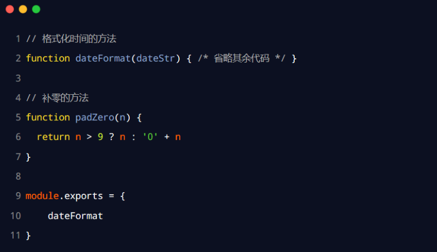Click line number 11

[16, 236]
